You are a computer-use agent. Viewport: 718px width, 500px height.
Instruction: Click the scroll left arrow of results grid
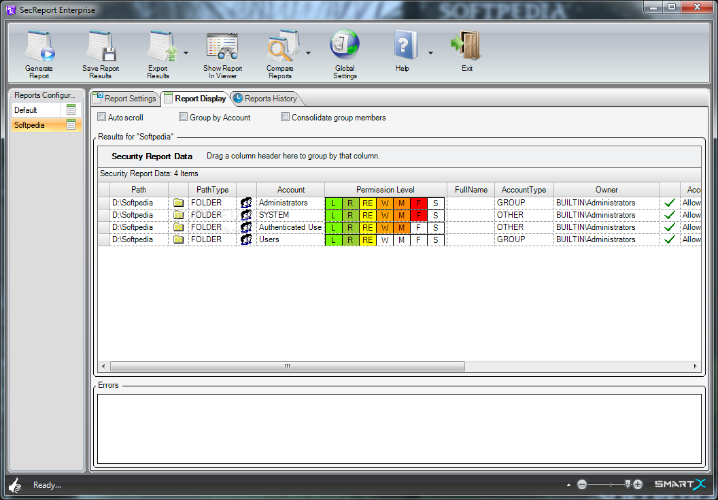[x=103, y=366]
